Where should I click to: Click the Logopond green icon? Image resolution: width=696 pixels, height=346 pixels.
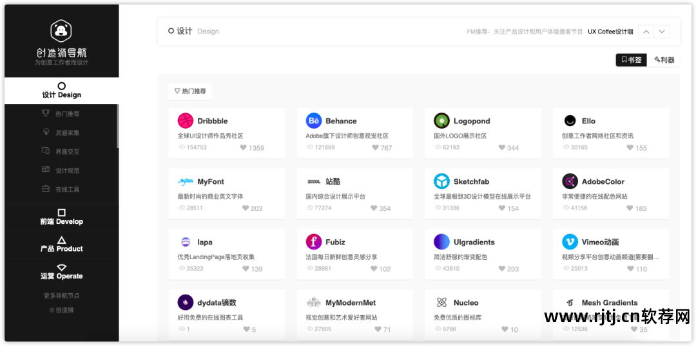[x=441, y=120]
